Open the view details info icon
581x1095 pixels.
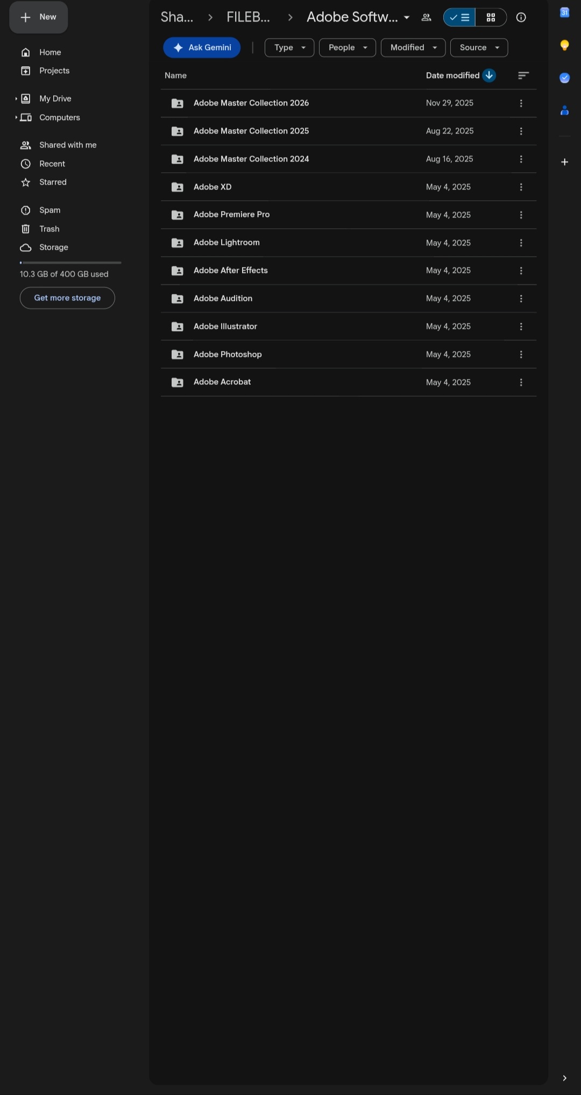click(x=521, y=17)
